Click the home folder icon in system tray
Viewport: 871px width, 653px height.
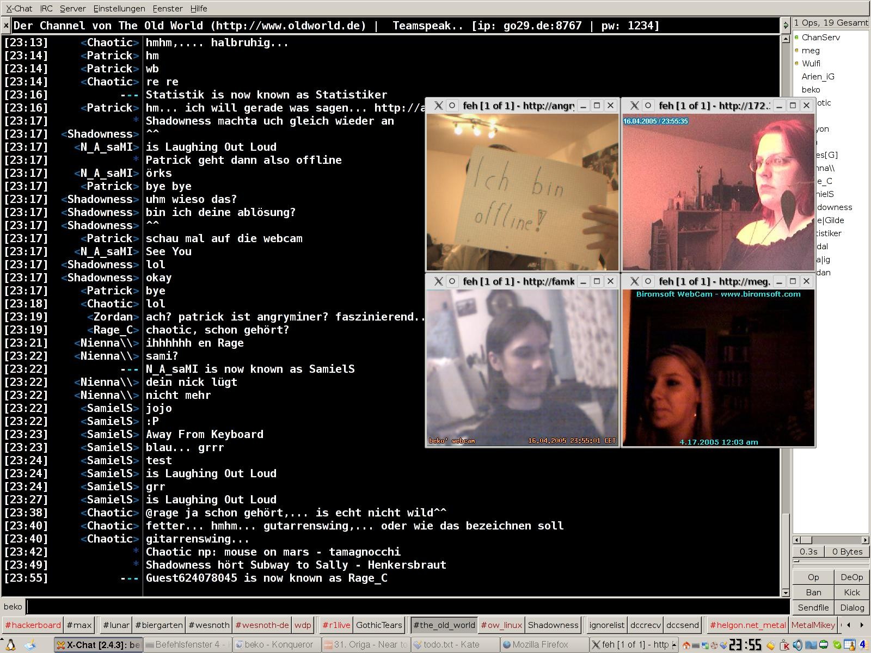[x=686, y=645]
